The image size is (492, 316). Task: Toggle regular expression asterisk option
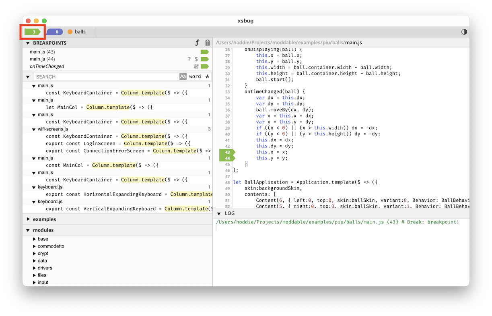(207, 76)
